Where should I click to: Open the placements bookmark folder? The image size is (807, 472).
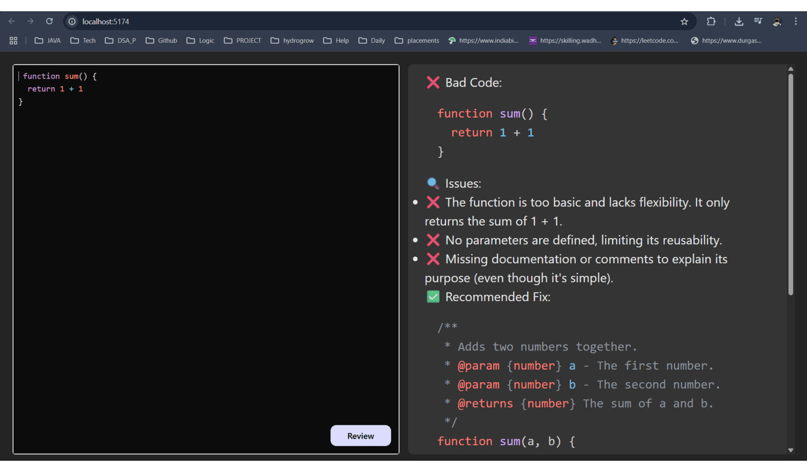(x=417, y=41)
